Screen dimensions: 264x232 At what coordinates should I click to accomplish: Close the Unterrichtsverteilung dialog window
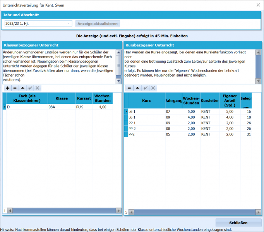pyautogui.click(x=258, y=5)
